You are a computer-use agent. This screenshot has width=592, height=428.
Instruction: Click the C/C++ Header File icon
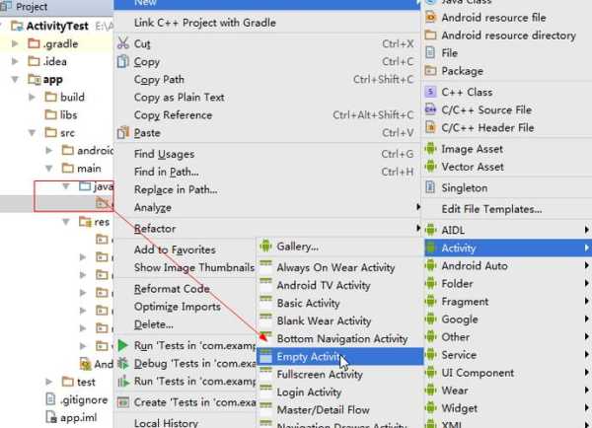click(430, 127)
